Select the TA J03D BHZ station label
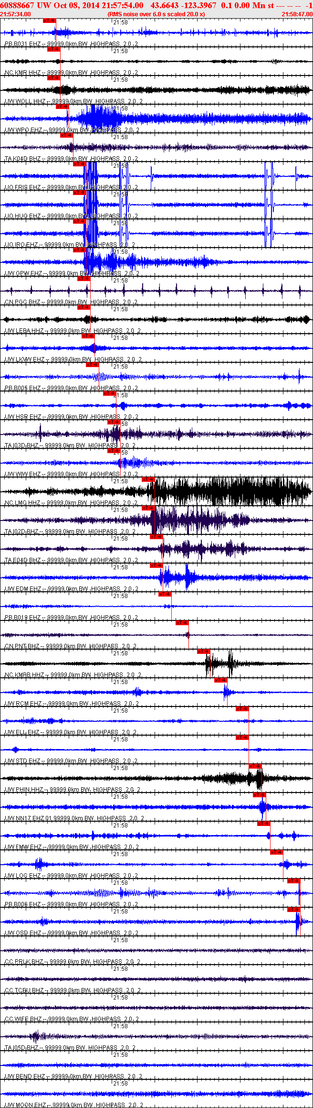The image size is (313, 1108). click(70, 445)
